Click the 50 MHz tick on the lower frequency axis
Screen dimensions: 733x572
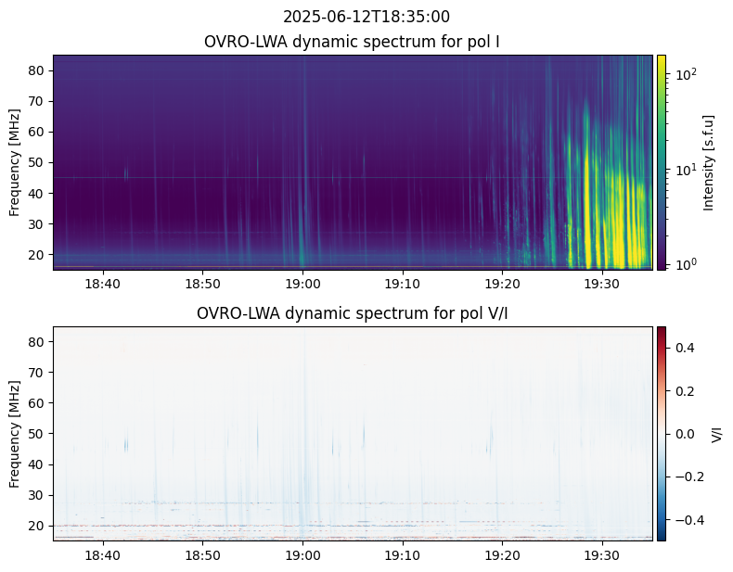tap(38, 434)
